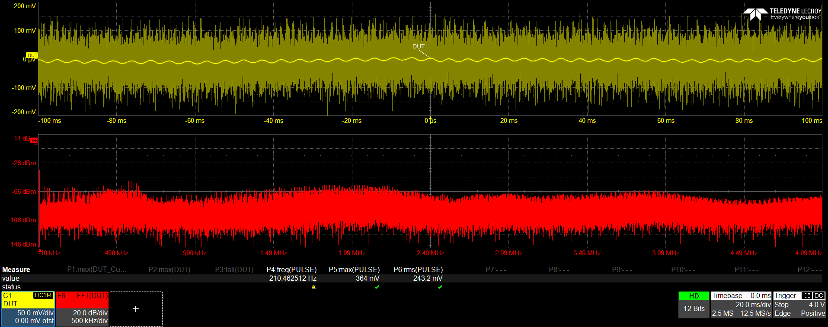Click the Edge trigger type label
The width and height of the screenshot is (828, 327).
pyautogui.click(x=783, y=313)
